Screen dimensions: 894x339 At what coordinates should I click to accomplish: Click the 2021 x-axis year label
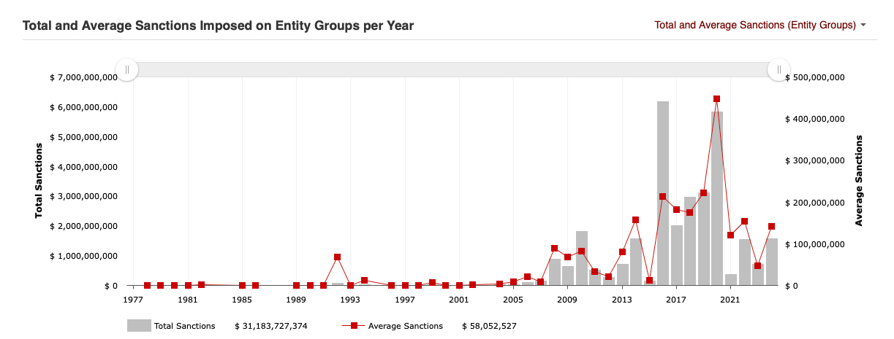[x=730, y=300]
